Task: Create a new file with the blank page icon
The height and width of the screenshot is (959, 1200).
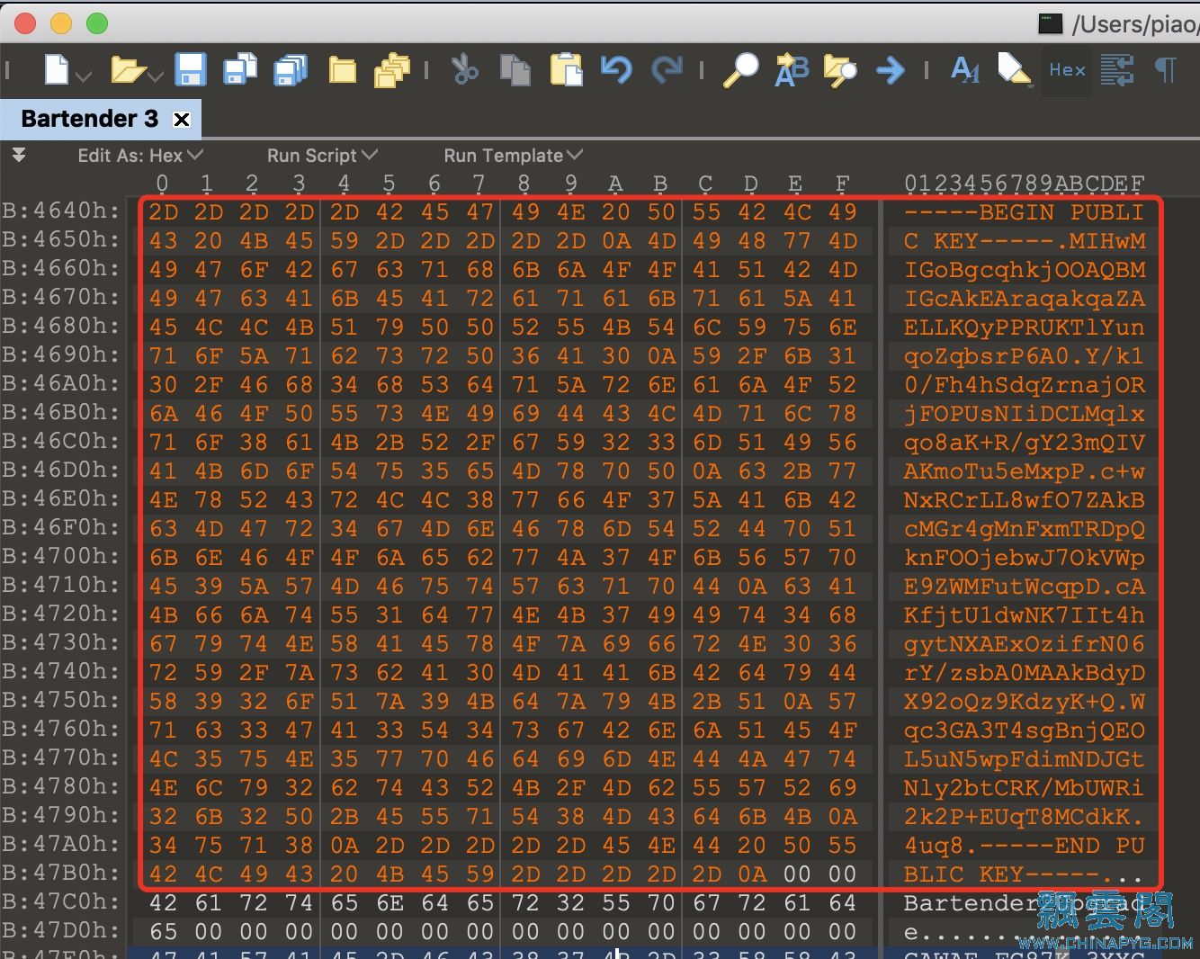Action: pos(57,70)
